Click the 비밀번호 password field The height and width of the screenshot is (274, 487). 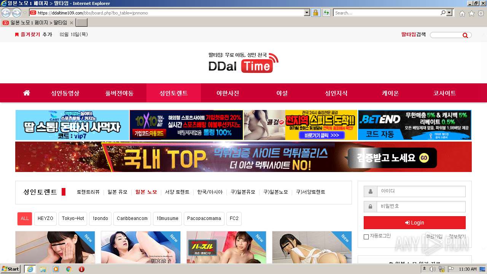click(x=421, y=207)
